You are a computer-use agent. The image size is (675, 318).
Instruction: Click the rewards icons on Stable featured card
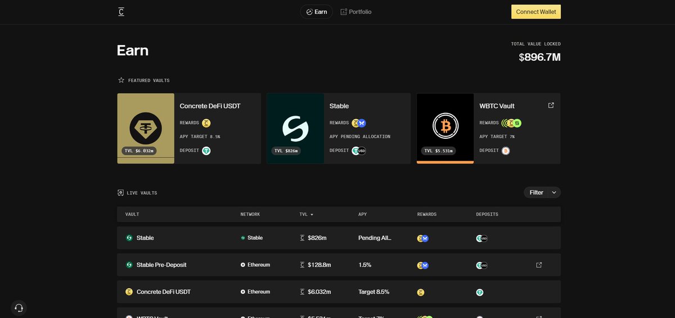[x=359, y=123]
